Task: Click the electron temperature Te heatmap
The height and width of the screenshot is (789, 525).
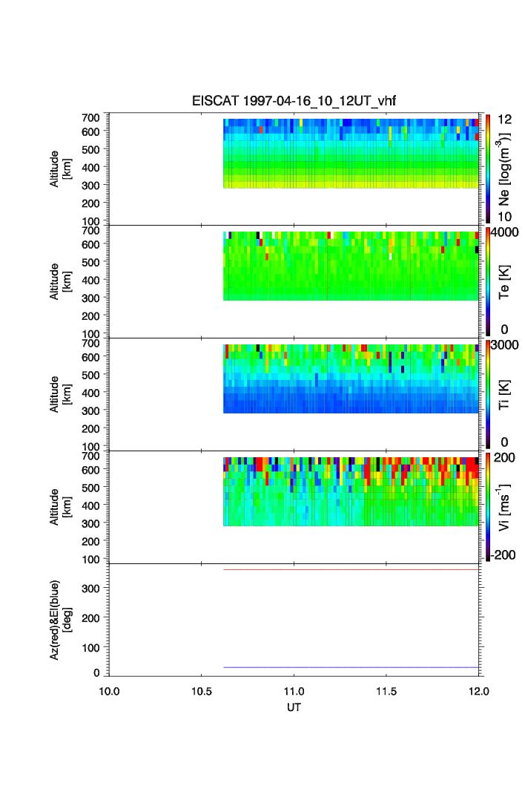Action: click(x=351, y=266)
